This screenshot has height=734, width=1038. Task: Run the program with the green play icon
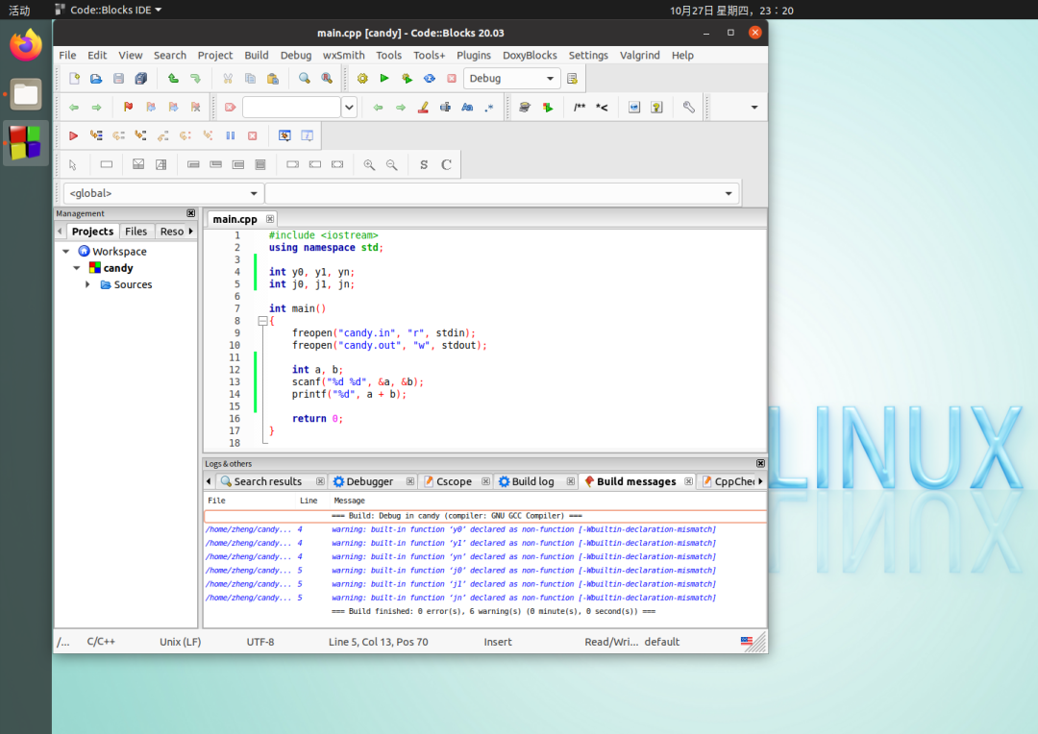pos(383,78)
